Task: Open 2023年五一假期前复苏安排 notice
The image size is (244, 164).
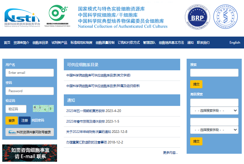Action: pos(93,111)
